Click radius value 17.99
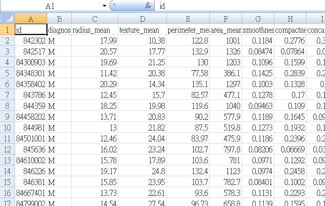The width and height of the screenshot is (325, 206). (x=95, y=40)
